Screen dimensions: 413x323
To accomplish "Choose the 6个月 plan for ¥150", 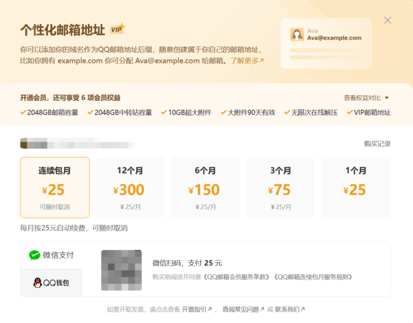I will (205, 187).
